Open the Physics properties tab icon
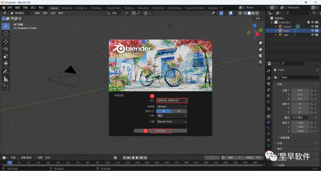 click(x=269, y=134)
